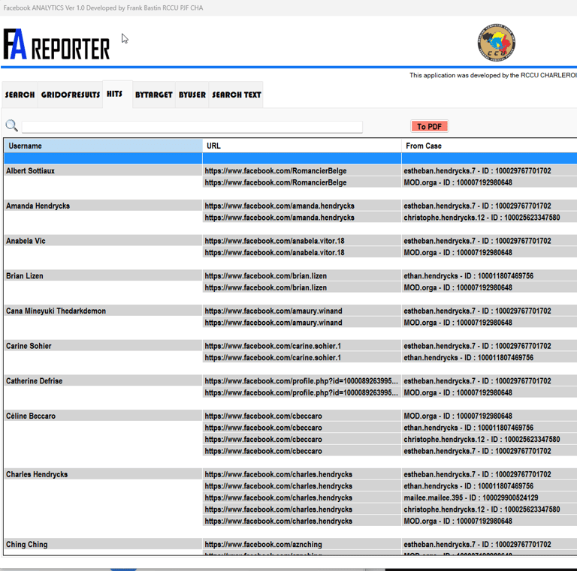The height and width of the screenshot is (571, 577).
Task: Click christophe.hendrycks.12 case cell for charles.hendrycks
Action: pos(489,509)
